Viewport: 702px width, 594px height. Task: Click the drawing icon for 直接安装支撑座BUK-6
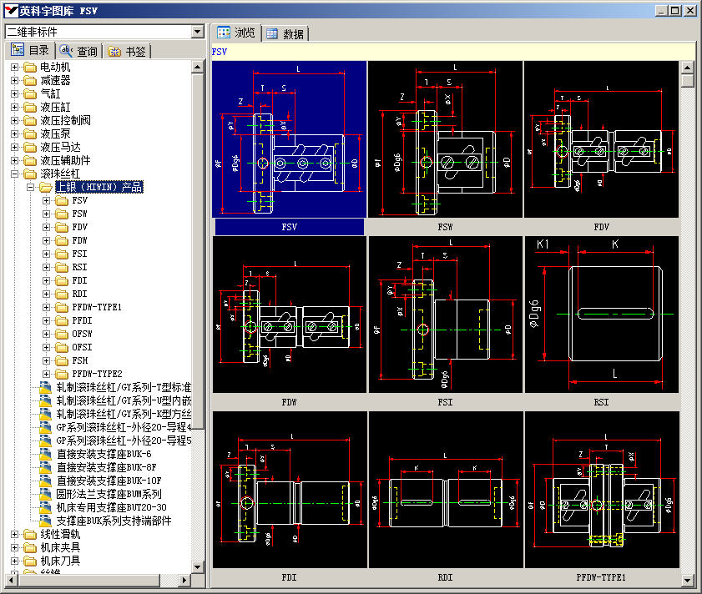47,454
